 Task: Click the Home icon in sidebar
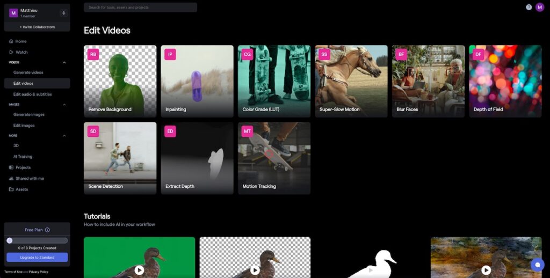click(11, 41)
